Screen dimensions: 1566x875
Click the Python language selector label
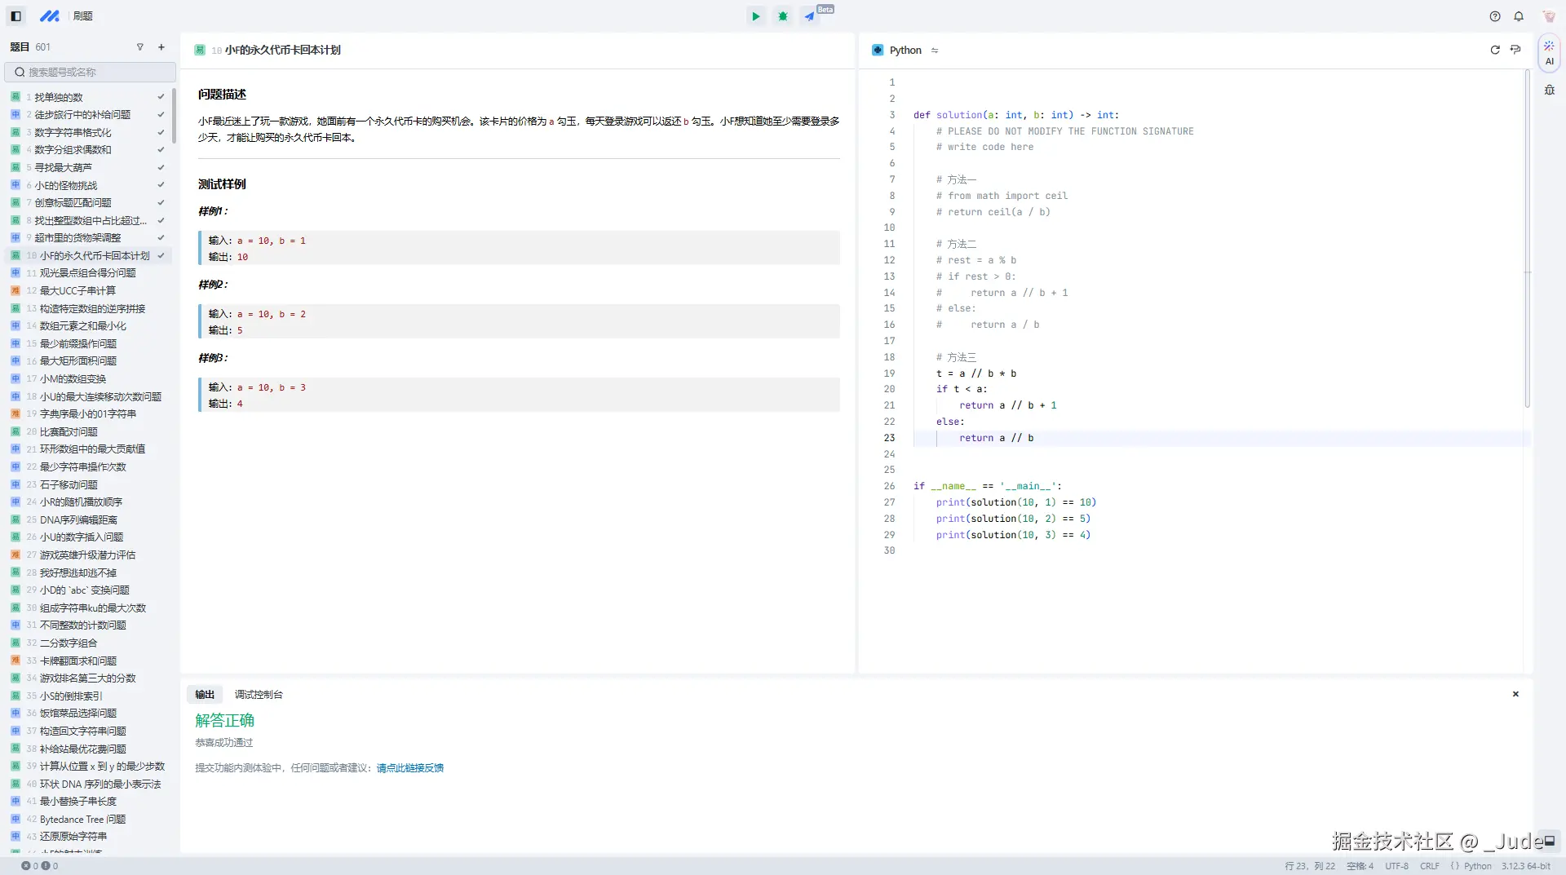click(x=905, y=50)
